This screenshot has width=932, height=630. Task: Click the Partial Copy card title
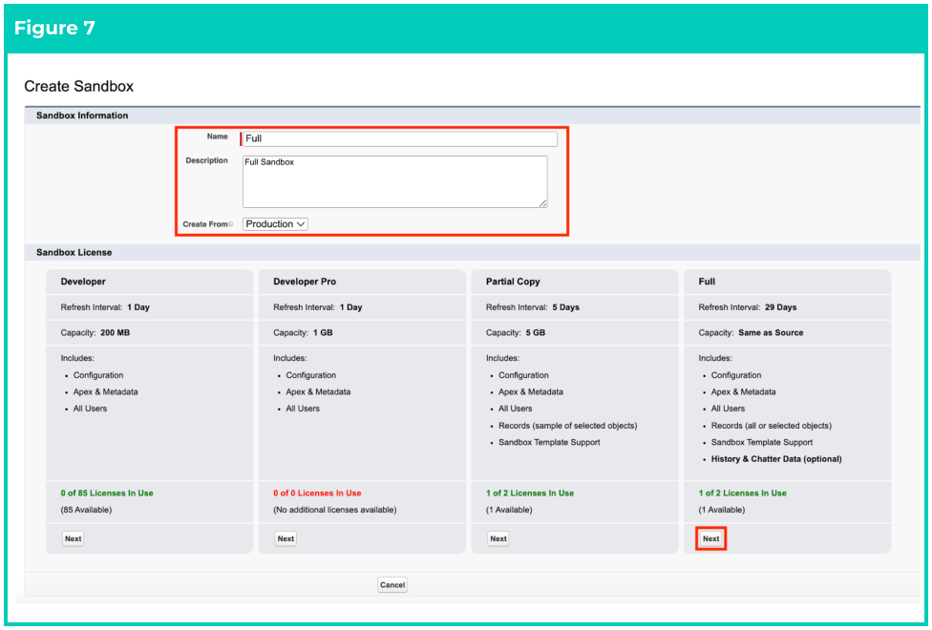[x=513, y=282]
